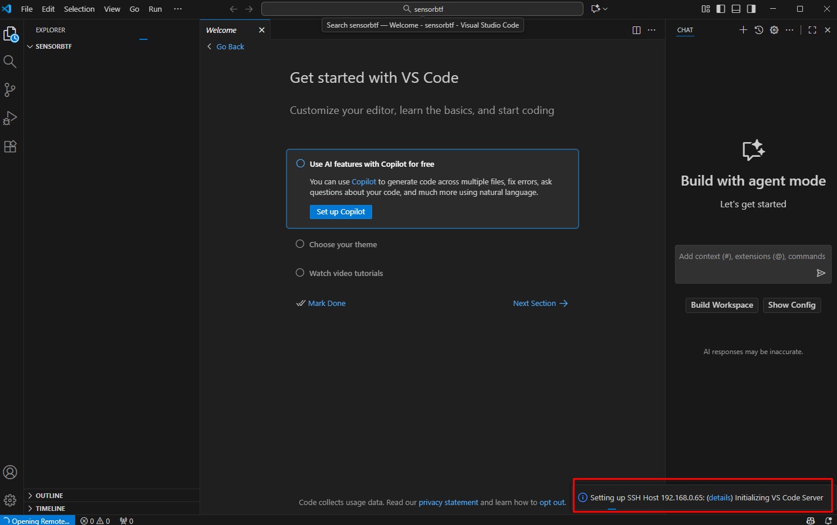Click the Accounts icon

click(x=10, y=472)
